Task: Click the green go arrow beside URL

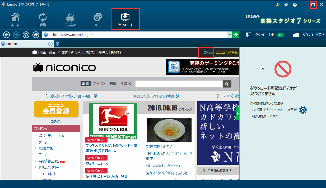Action: (x=236, y=35)
